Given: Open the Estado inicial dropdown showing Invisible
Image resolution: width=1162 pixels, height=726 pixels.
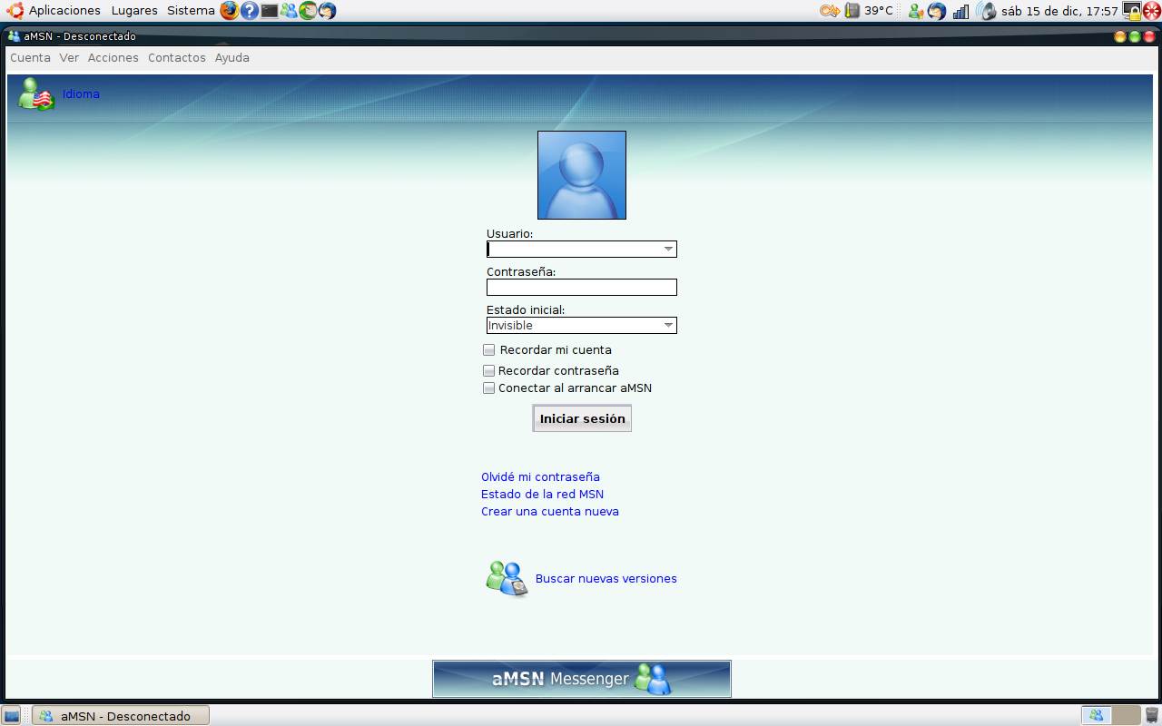Looking at the screenshot, I should (x=582, y=326).
